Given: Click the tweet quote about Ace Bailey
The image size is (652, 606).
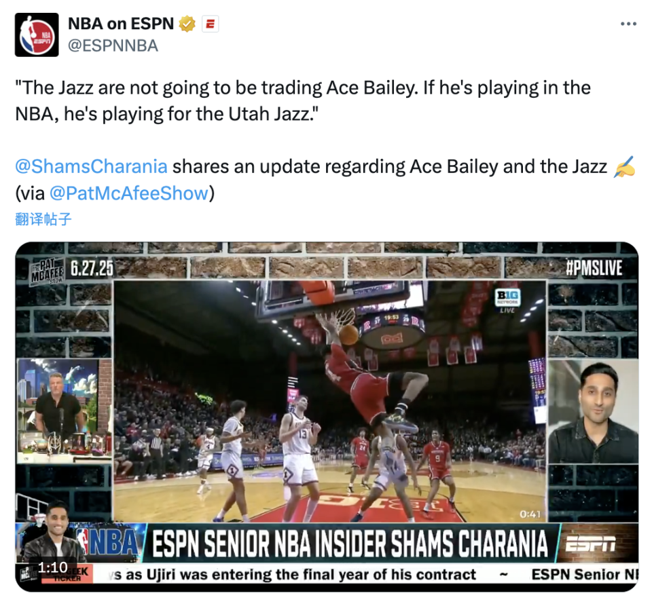Looking at the screenshot, I should (303, 101).
